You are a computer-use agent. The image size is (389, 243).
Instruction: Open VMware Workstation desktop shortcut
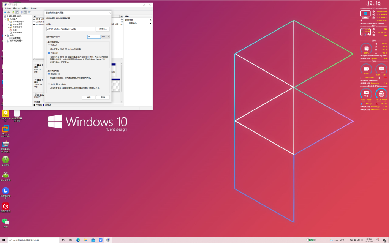(5, 131)
